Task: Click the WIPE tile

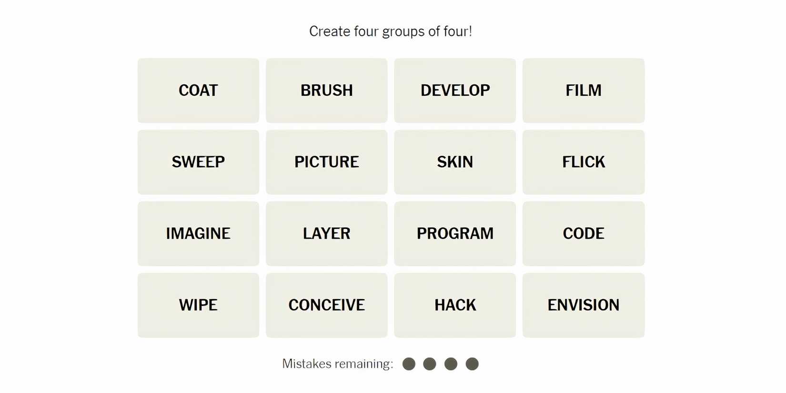Action: coord(198,305)
